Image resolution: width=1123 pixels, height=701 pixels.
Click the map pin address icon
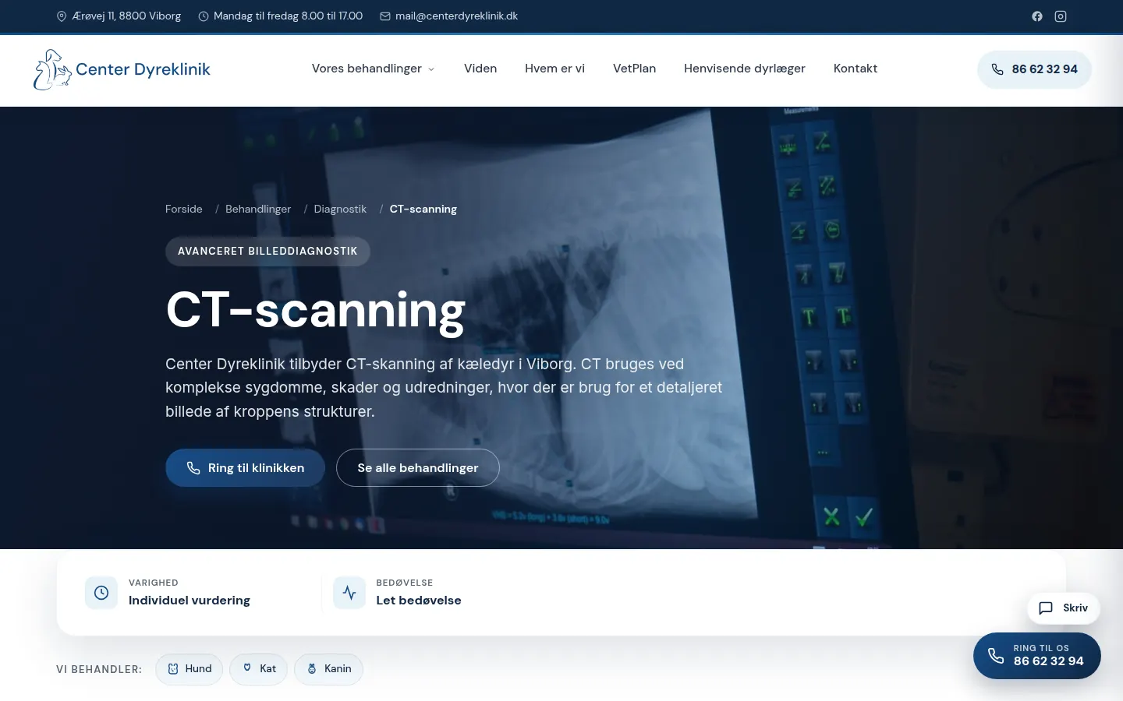[62, 16]
